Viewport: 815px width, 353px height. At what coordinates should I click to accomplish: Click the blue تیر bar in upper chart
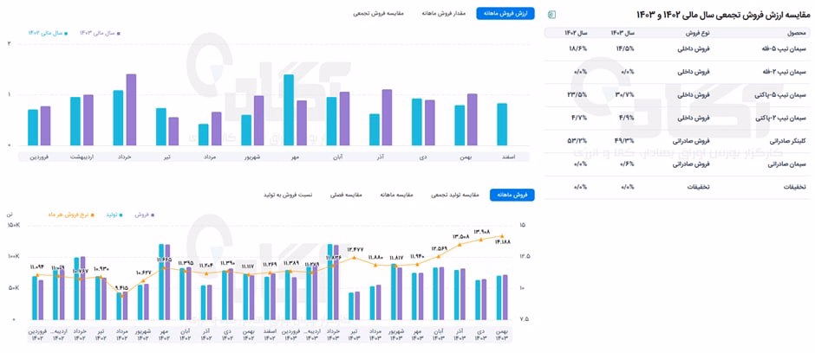(160, 126)
